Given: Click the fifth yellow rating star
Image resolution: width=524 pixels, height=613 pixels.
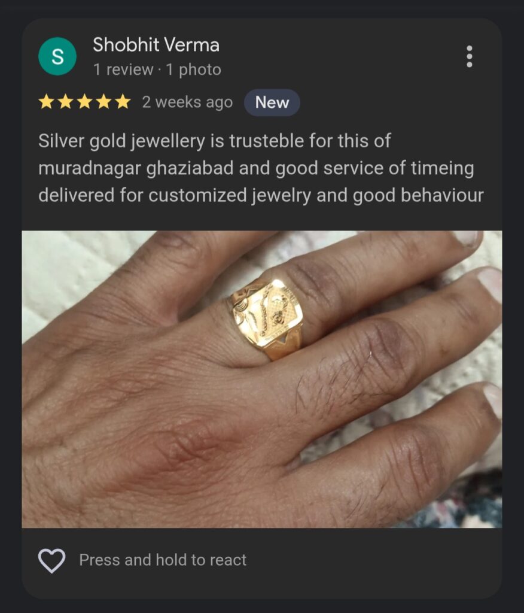Looking at the screenshot, I should [123, 102].
